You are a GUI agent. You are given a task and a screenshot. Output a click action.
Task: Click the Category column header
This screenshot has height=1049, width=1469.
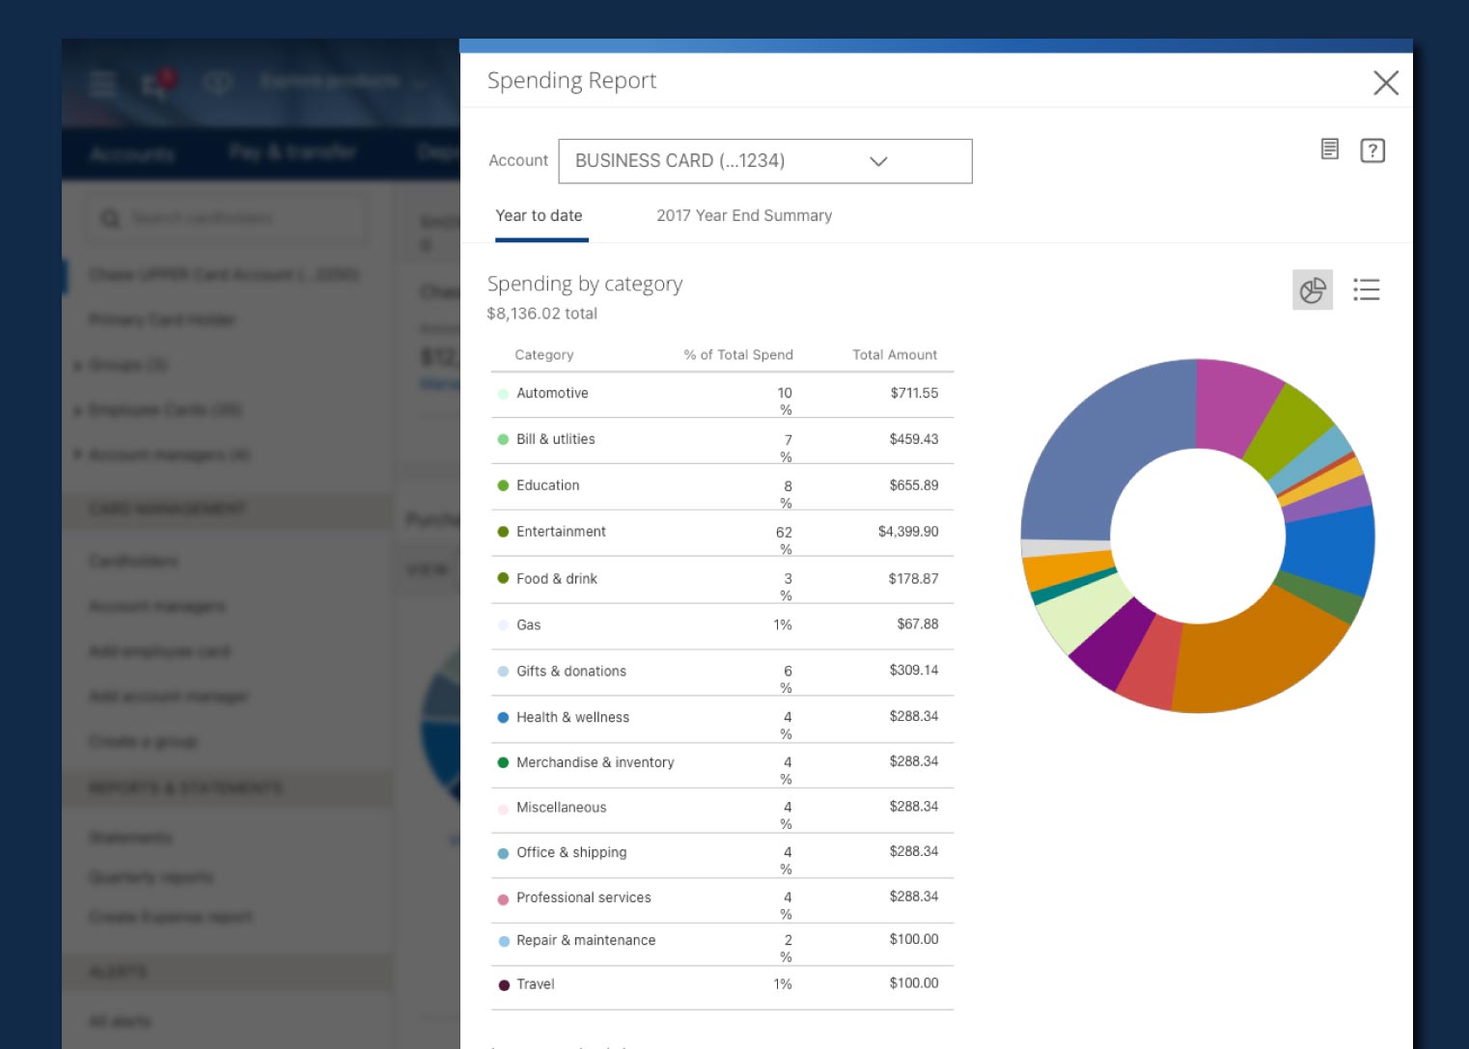pos(544,355)
